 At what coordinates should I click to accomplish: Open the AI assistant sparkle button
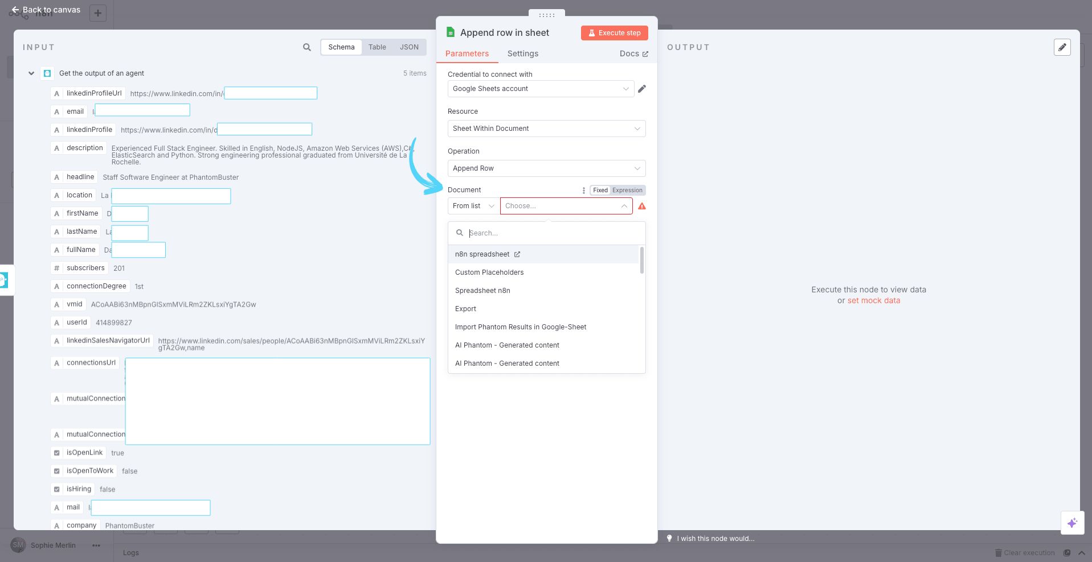tap(1072, 523)
